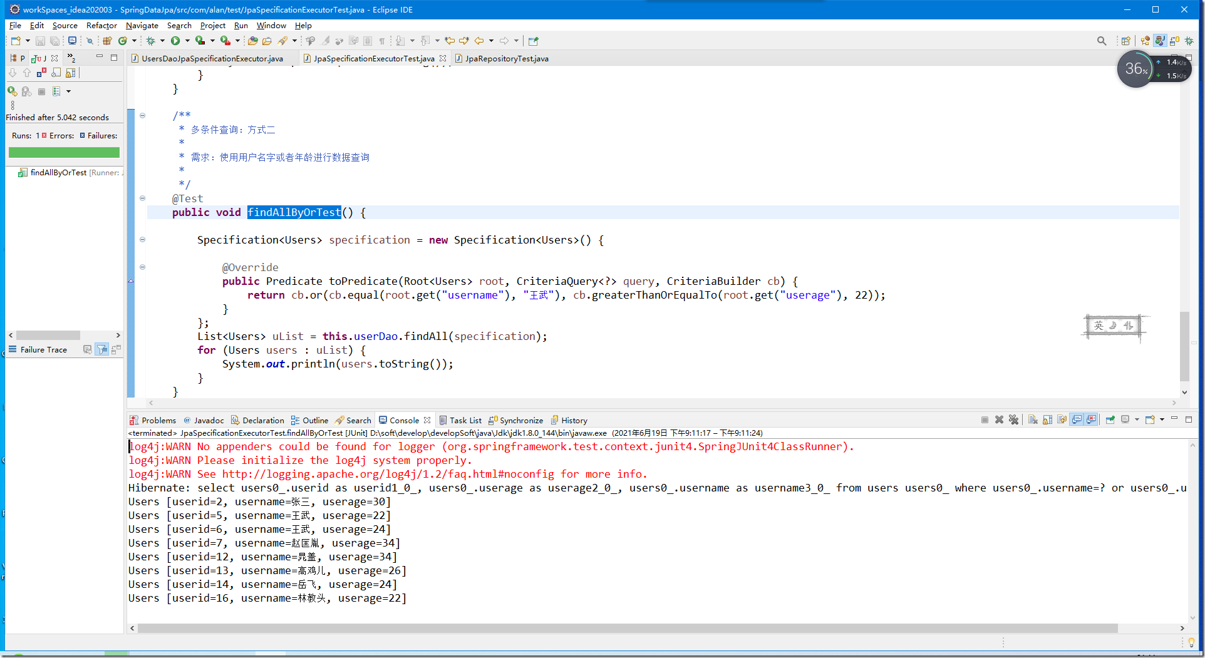The width and height of the screenshot is (1205, 658).
Task: Toggle Word Wrap in the Console toolbar
Action: (1062, 419)
